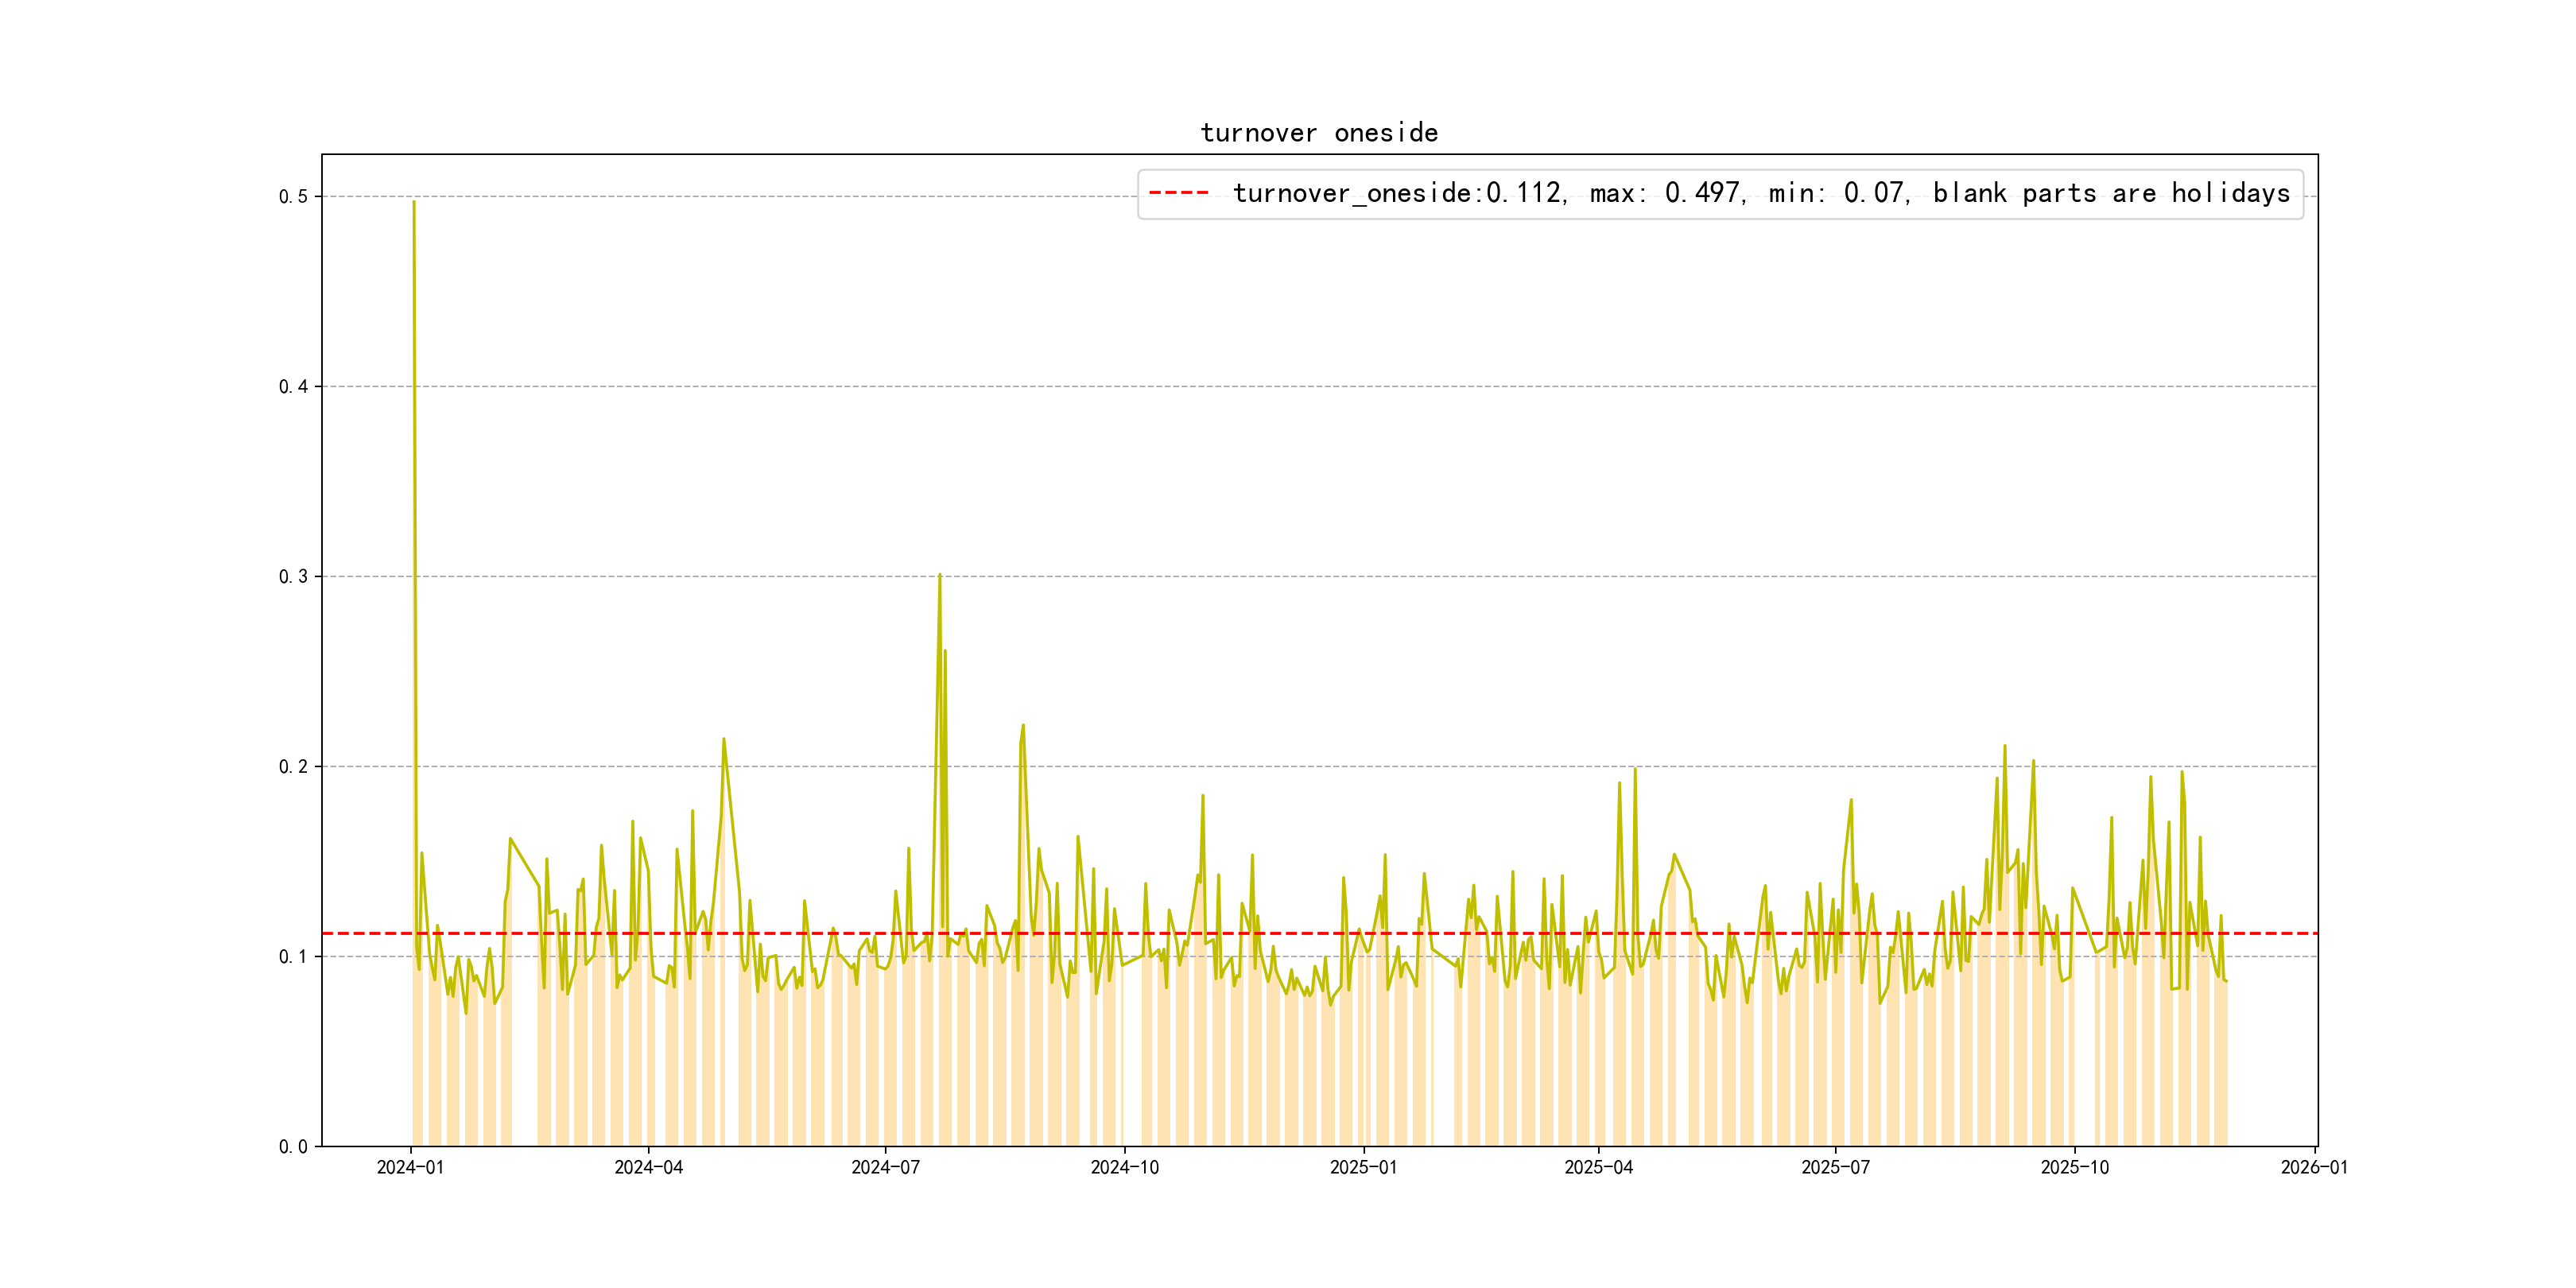
Task: Select the 2024-10 x-axis date label
Action: (1124, 1168)
